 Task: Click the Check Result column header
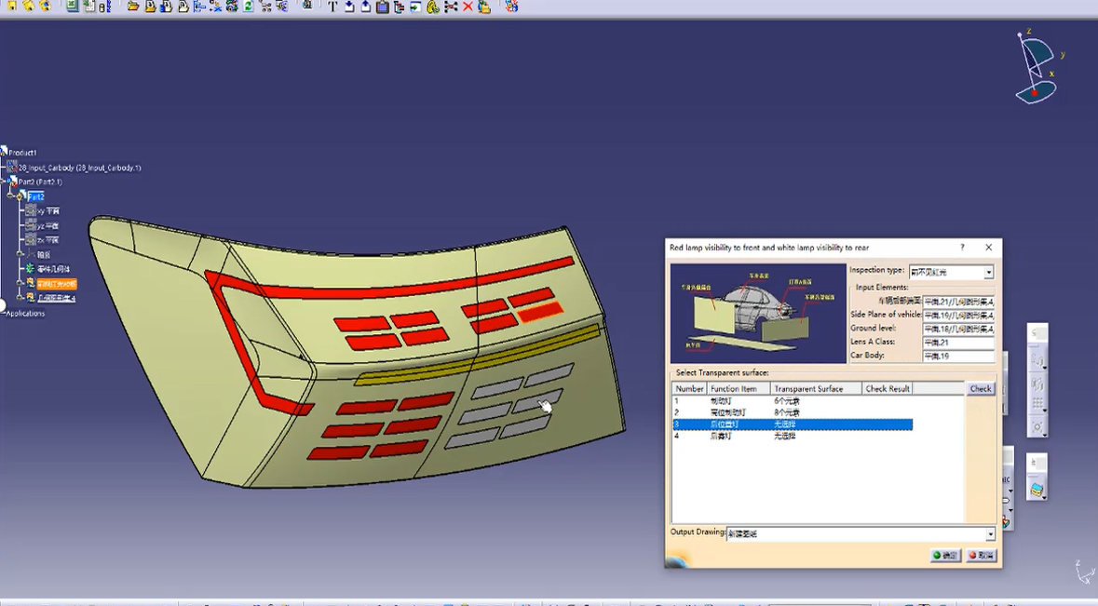pyautogui.click(x=887, y=389)
